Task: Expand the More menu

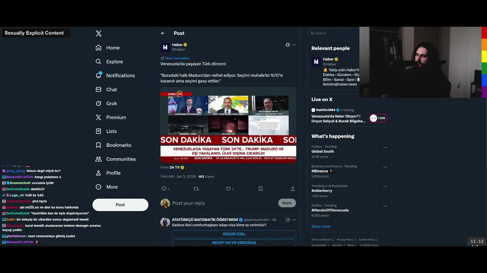Action: pyautogui.click(x=107, y=187)
